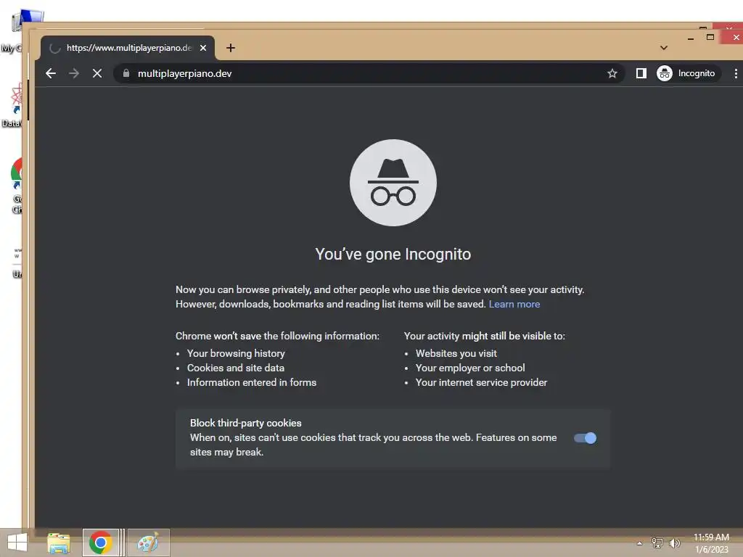Viewport: 743px width, 557px height.
Task: Click 'Websites you visit' list item
Action: tap(456, 353)
